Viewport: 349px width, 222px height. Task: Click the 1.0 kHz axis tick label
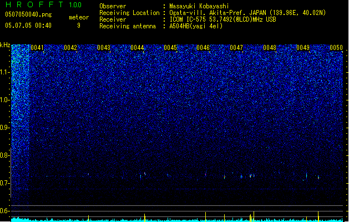click(5, 100)
